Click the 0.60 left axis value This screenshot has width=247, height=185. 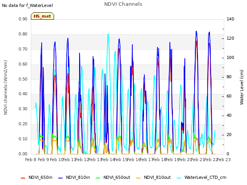pos(23,64)
